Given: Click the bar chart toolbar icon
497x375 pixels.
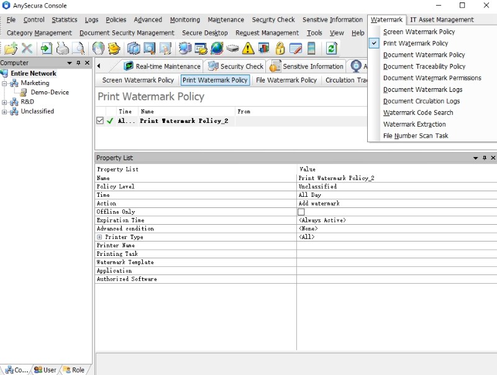Looking at the screenshot, I should (263, 48).
